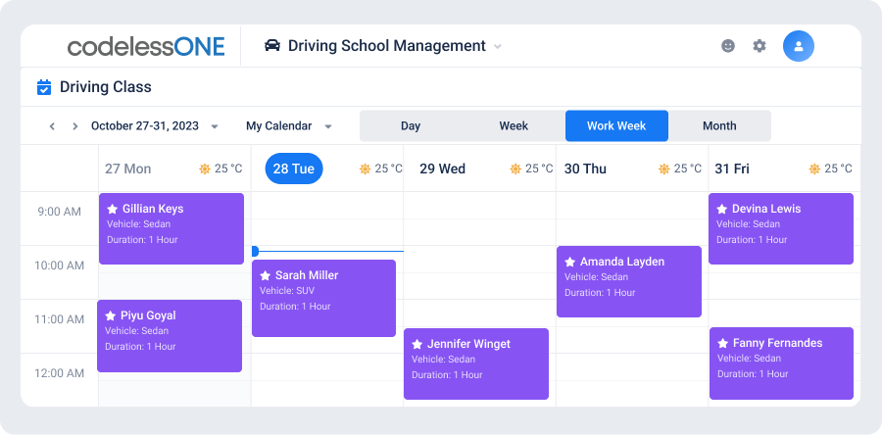Switch to Day view
This screenshot has height=435, width=882.
pyautogui.click(x=411, y=125)
